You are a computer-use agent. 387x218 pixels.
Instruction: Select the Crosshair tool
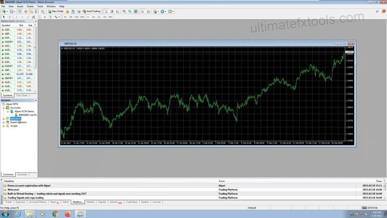click(x=10, y=17)
